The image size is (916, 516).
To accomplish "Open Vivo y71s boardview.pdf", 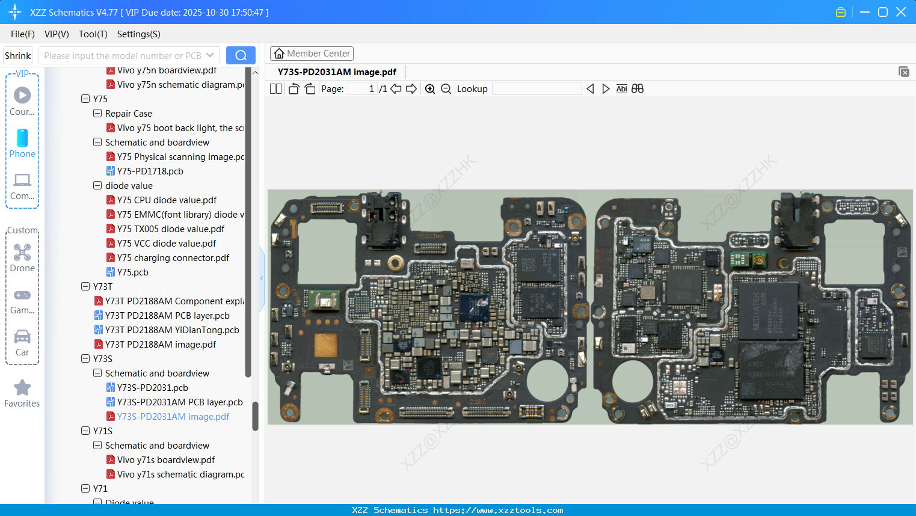I will (x=166, y=459).
